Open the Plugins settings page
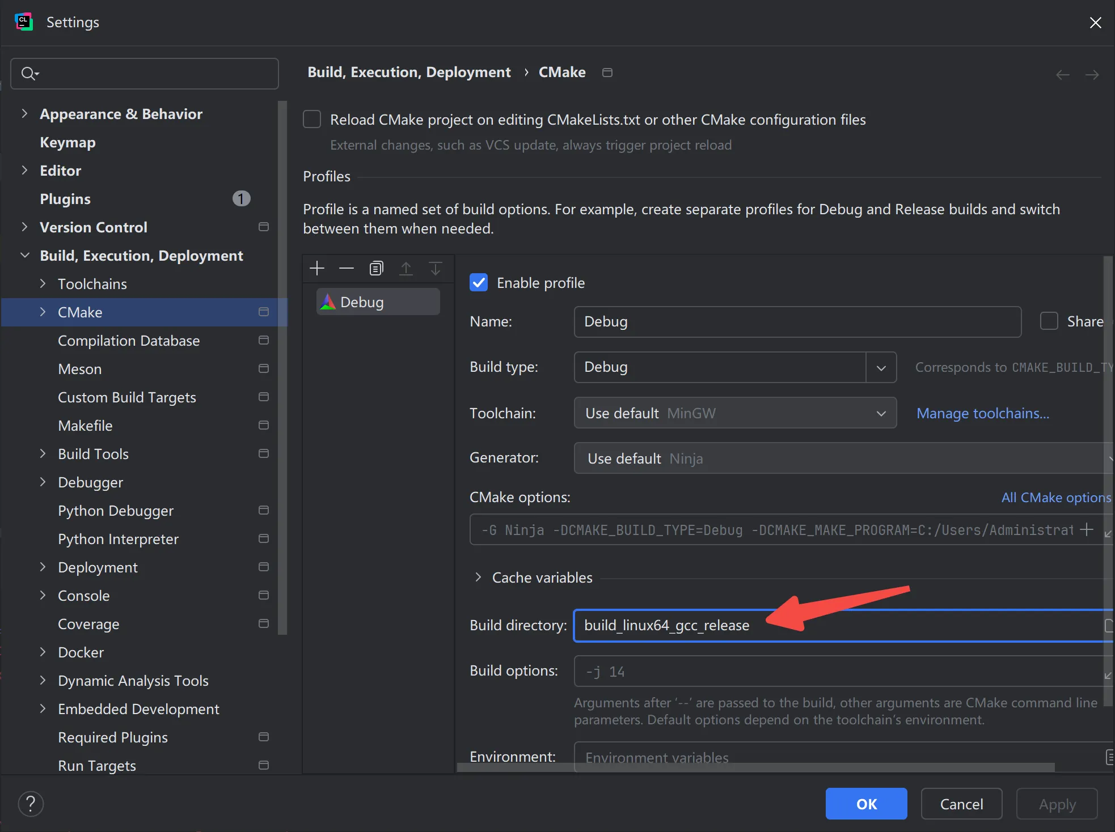This screenshot has height=832, width=1115. tap(65, 199)
